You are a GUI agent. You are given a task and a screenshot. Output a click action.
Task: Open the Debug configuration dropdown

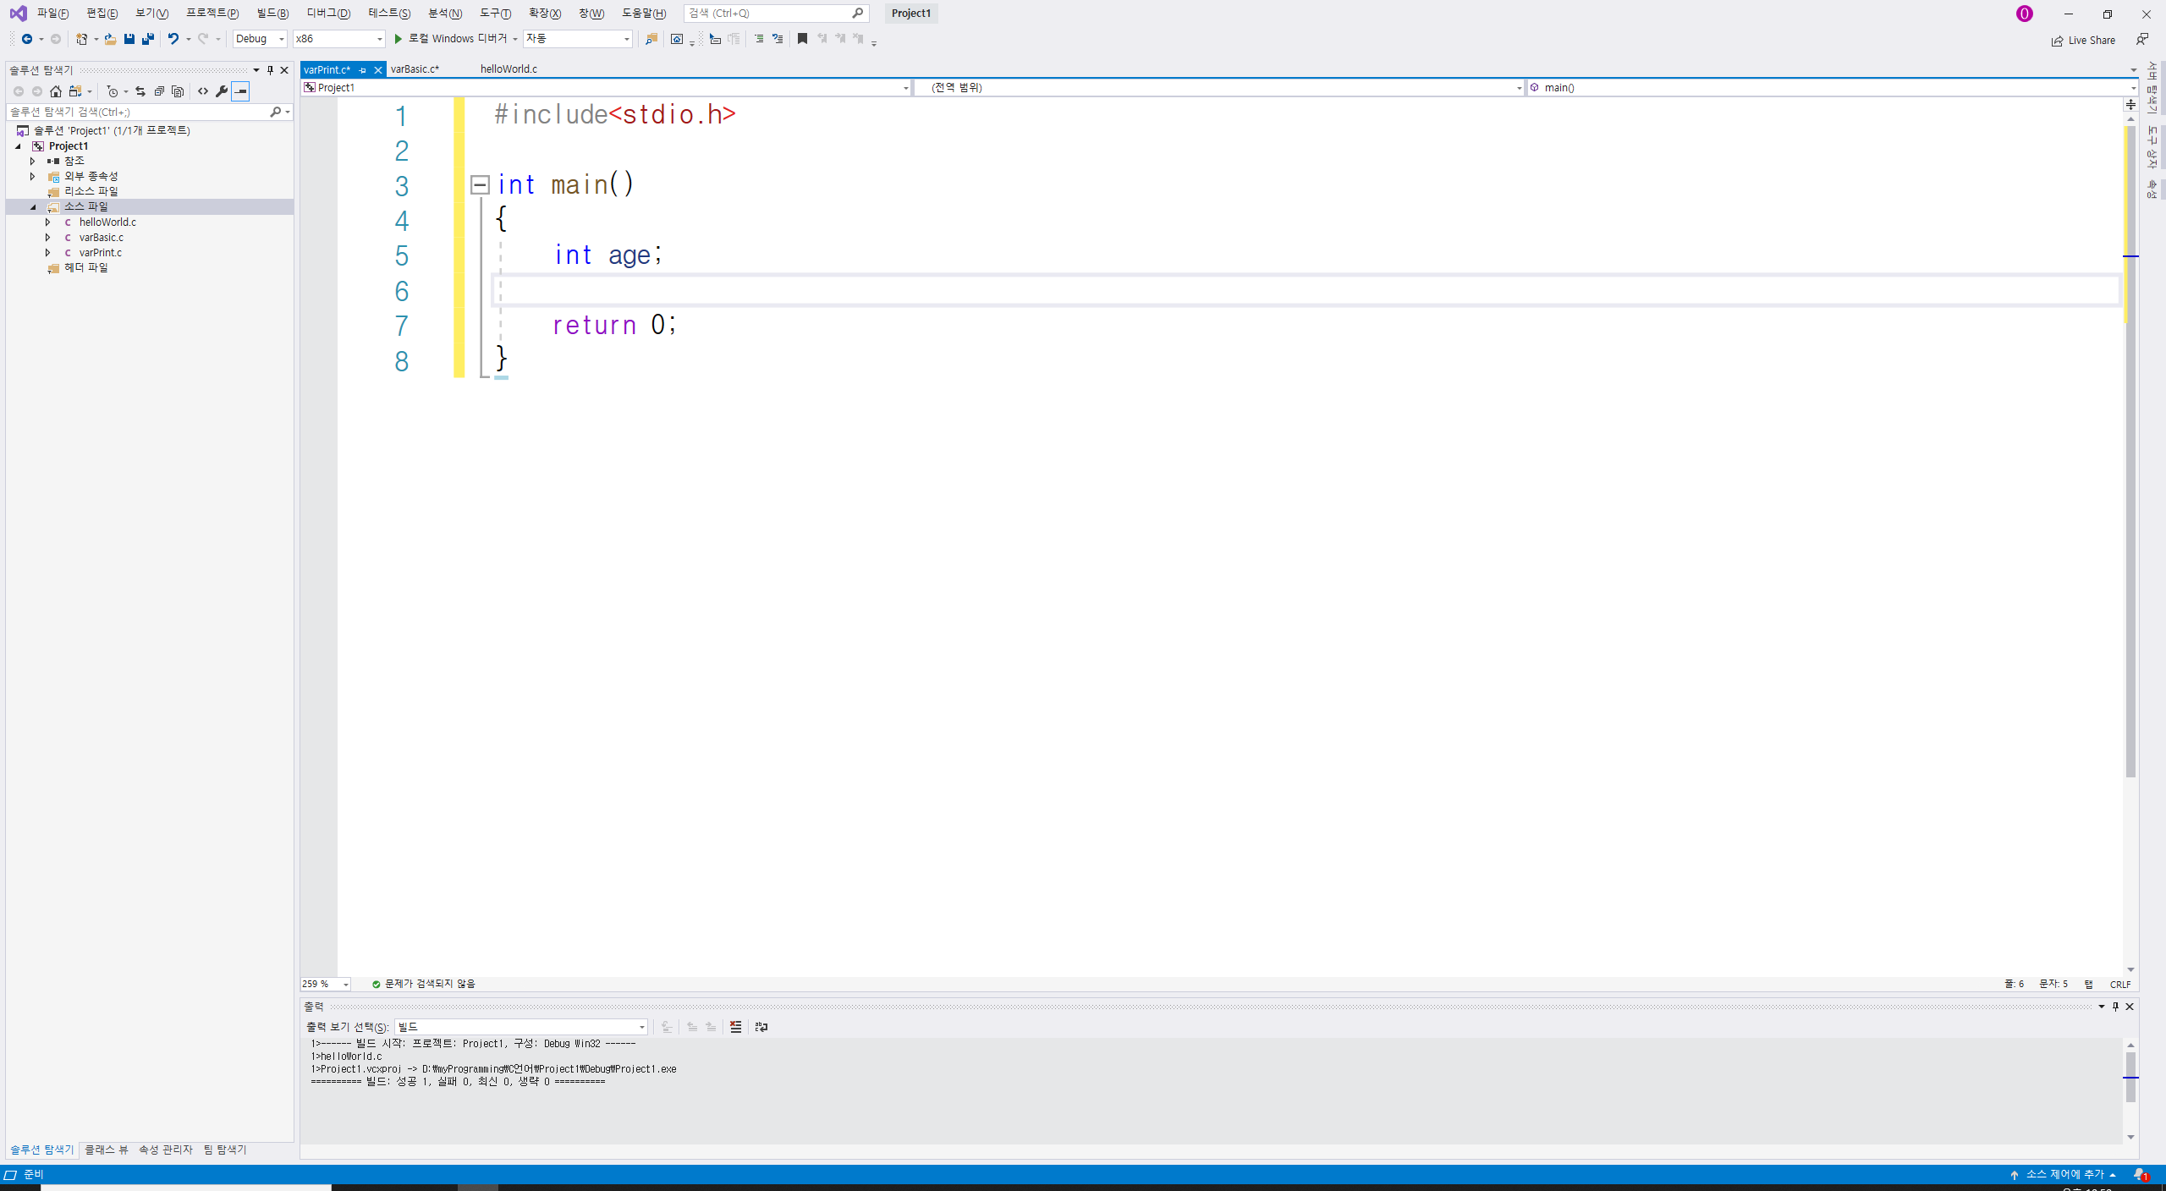260,39
